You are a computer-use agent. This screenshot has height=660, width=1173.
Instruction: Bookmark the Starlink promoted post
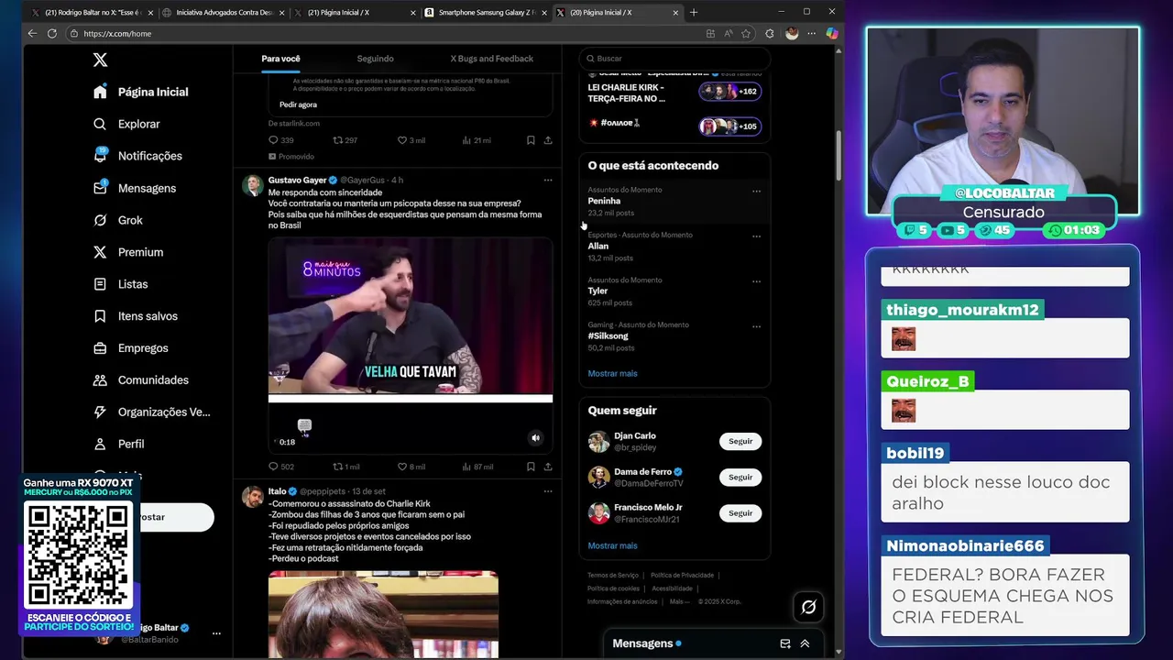pyautogui.click(x=531, y=140)
